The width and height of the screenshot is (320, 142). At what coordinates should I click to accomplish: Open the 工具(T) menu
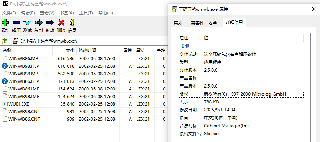[86, 13]
